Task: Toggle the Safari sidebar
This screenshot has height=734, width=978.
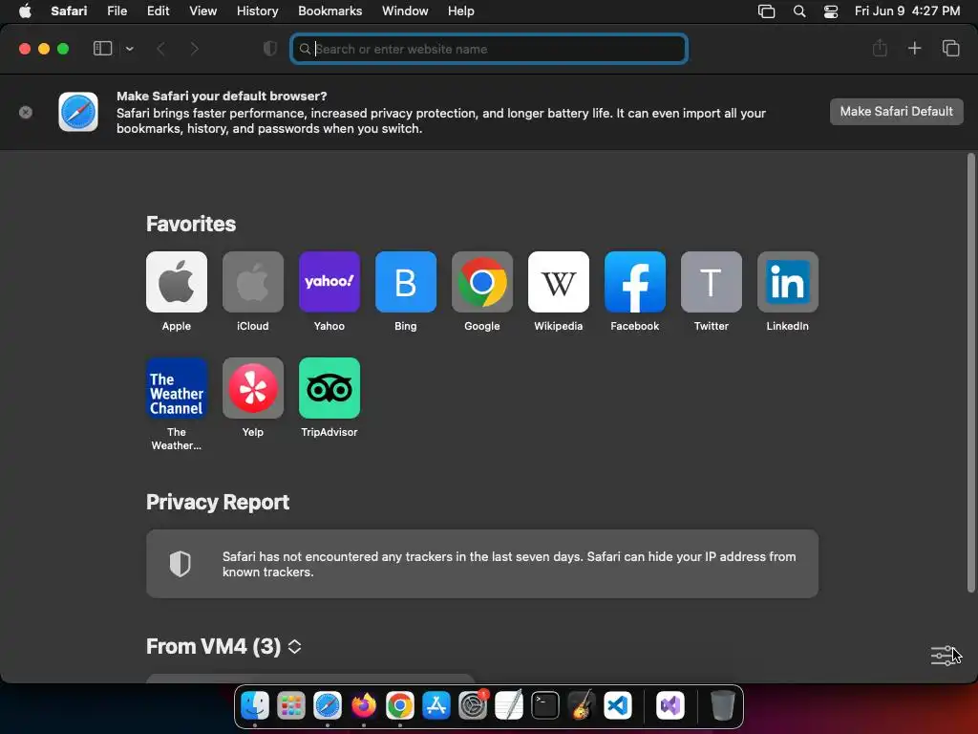Action: tap(102, 49)
